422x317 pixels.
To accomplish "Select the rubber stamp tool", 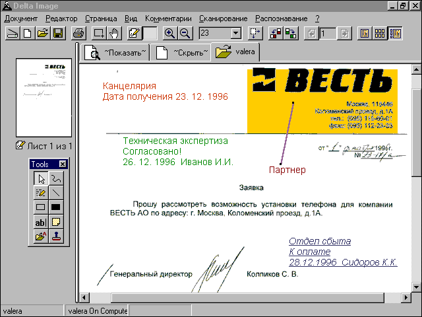I will click(56, 236).
